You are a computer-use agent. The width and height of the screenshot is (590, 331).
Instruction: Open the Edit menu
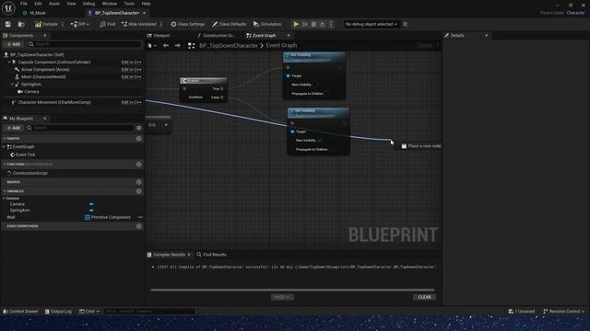[38, 4]
